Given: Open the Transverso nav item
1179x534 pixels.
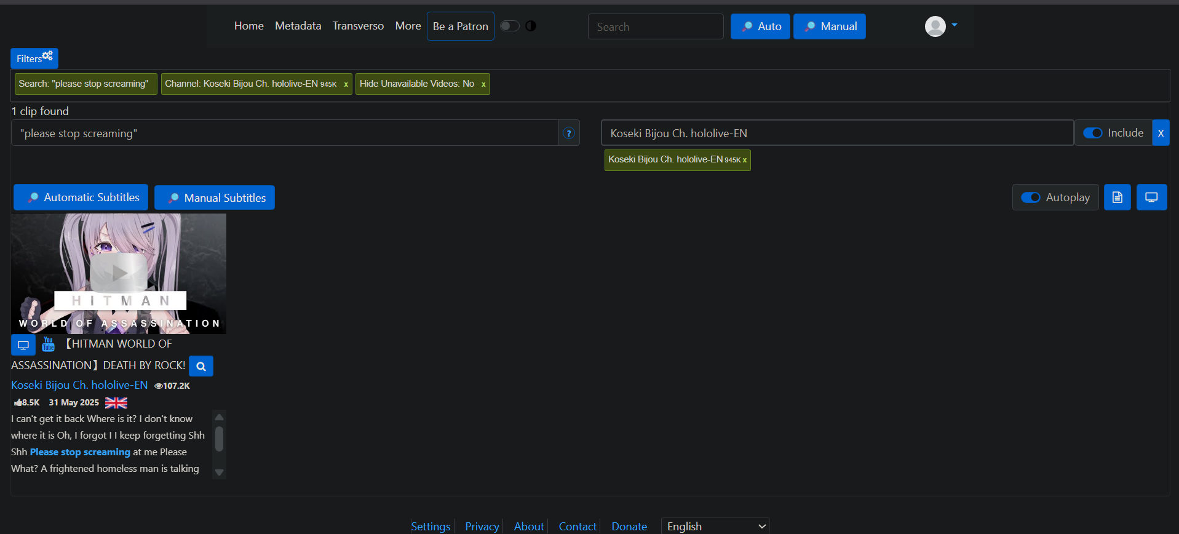Looking at the screenshot, I should [358, 26].
